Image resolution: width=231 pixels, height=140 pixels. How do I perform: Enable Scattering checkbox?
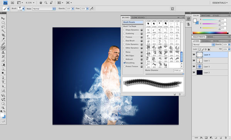point(124,33)
